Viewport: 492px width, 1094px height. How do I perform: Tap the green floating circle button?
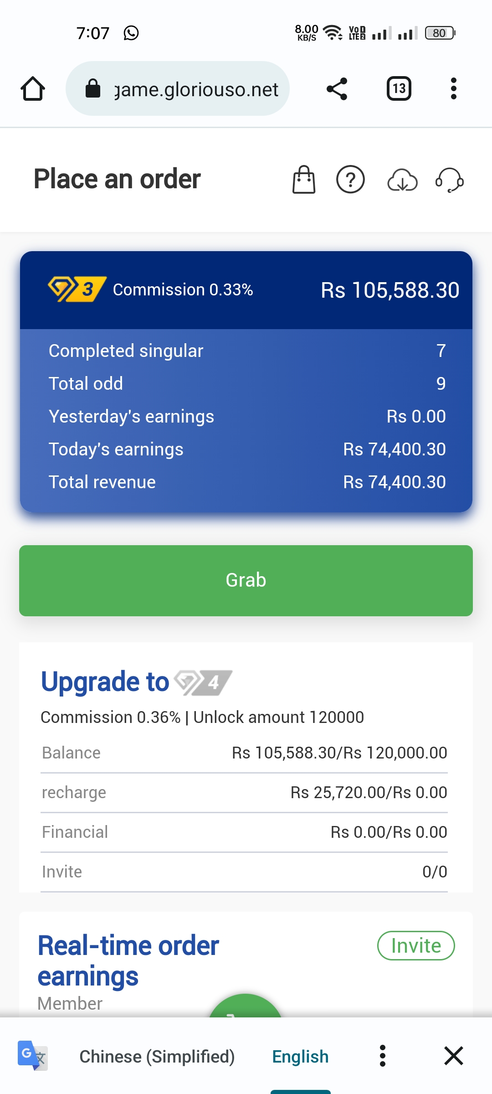(246, 1006)
